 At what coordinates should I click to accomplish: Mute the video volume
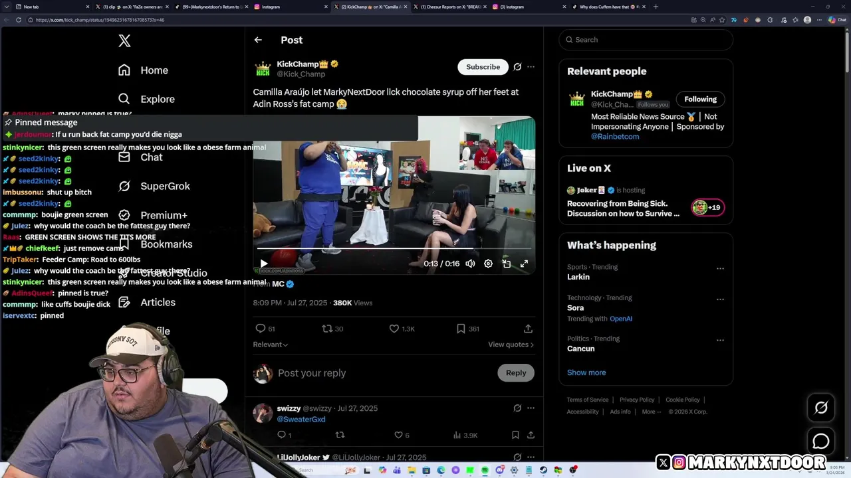pos(470,264)
